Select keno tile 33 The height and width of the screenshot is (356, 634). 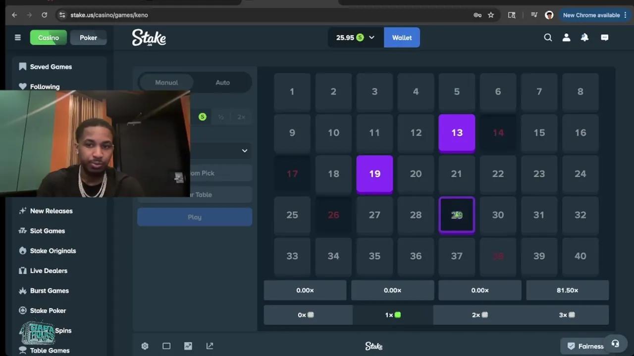click(292, 256)
